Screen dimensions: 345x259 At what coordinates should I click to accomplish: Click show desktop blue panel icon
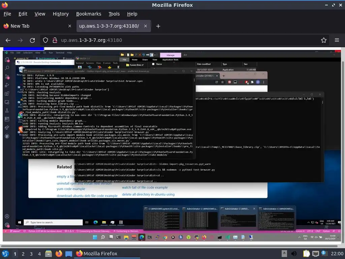tap(69, 254)
